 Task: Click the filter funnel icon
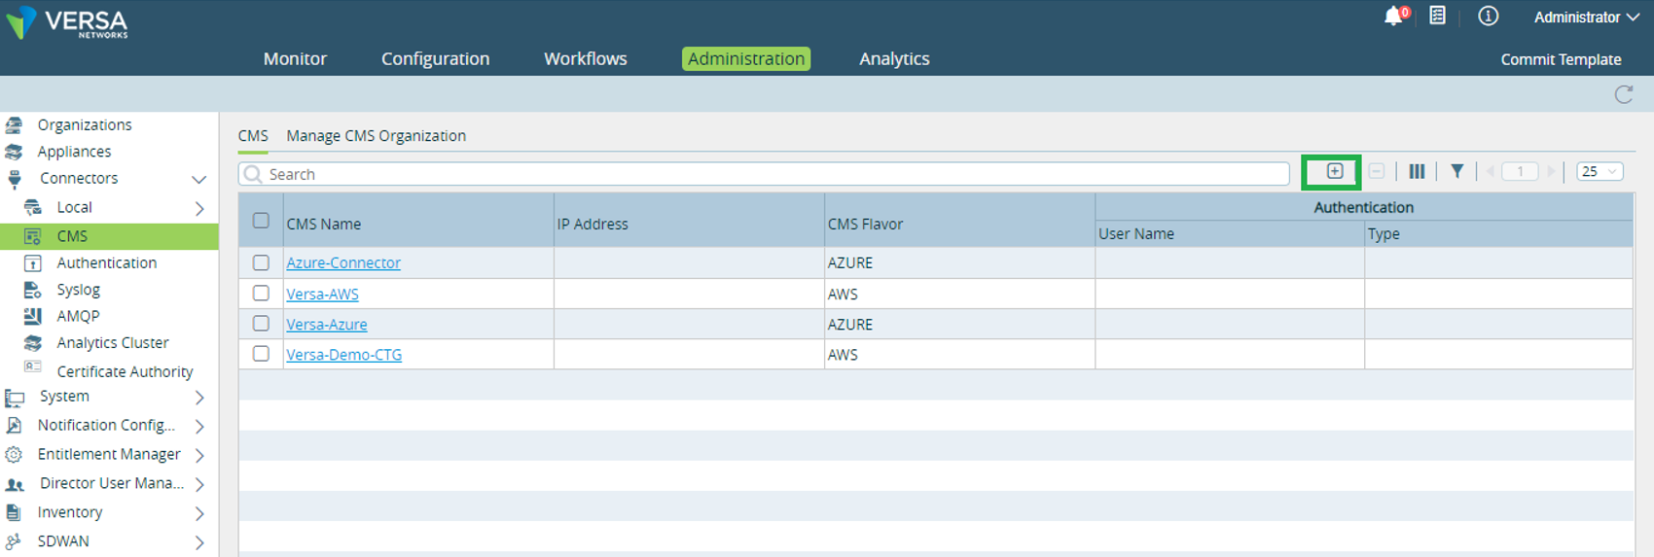tap(1456, 171)
